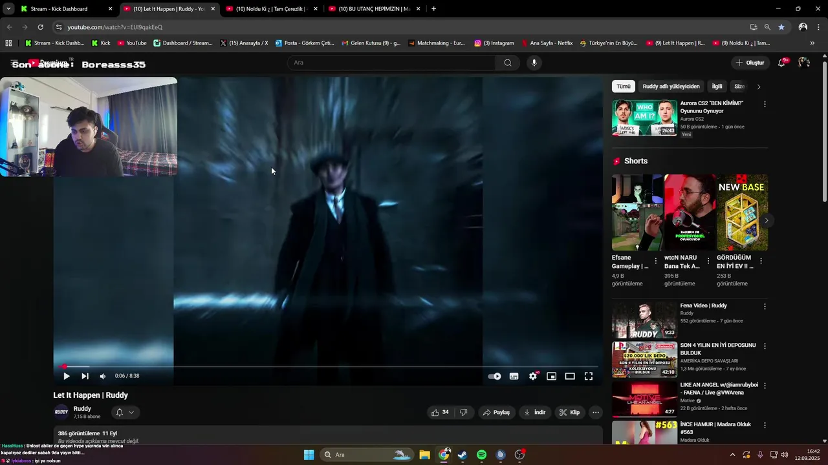Open the Ruddy channel name link

(x=82, y=409)
